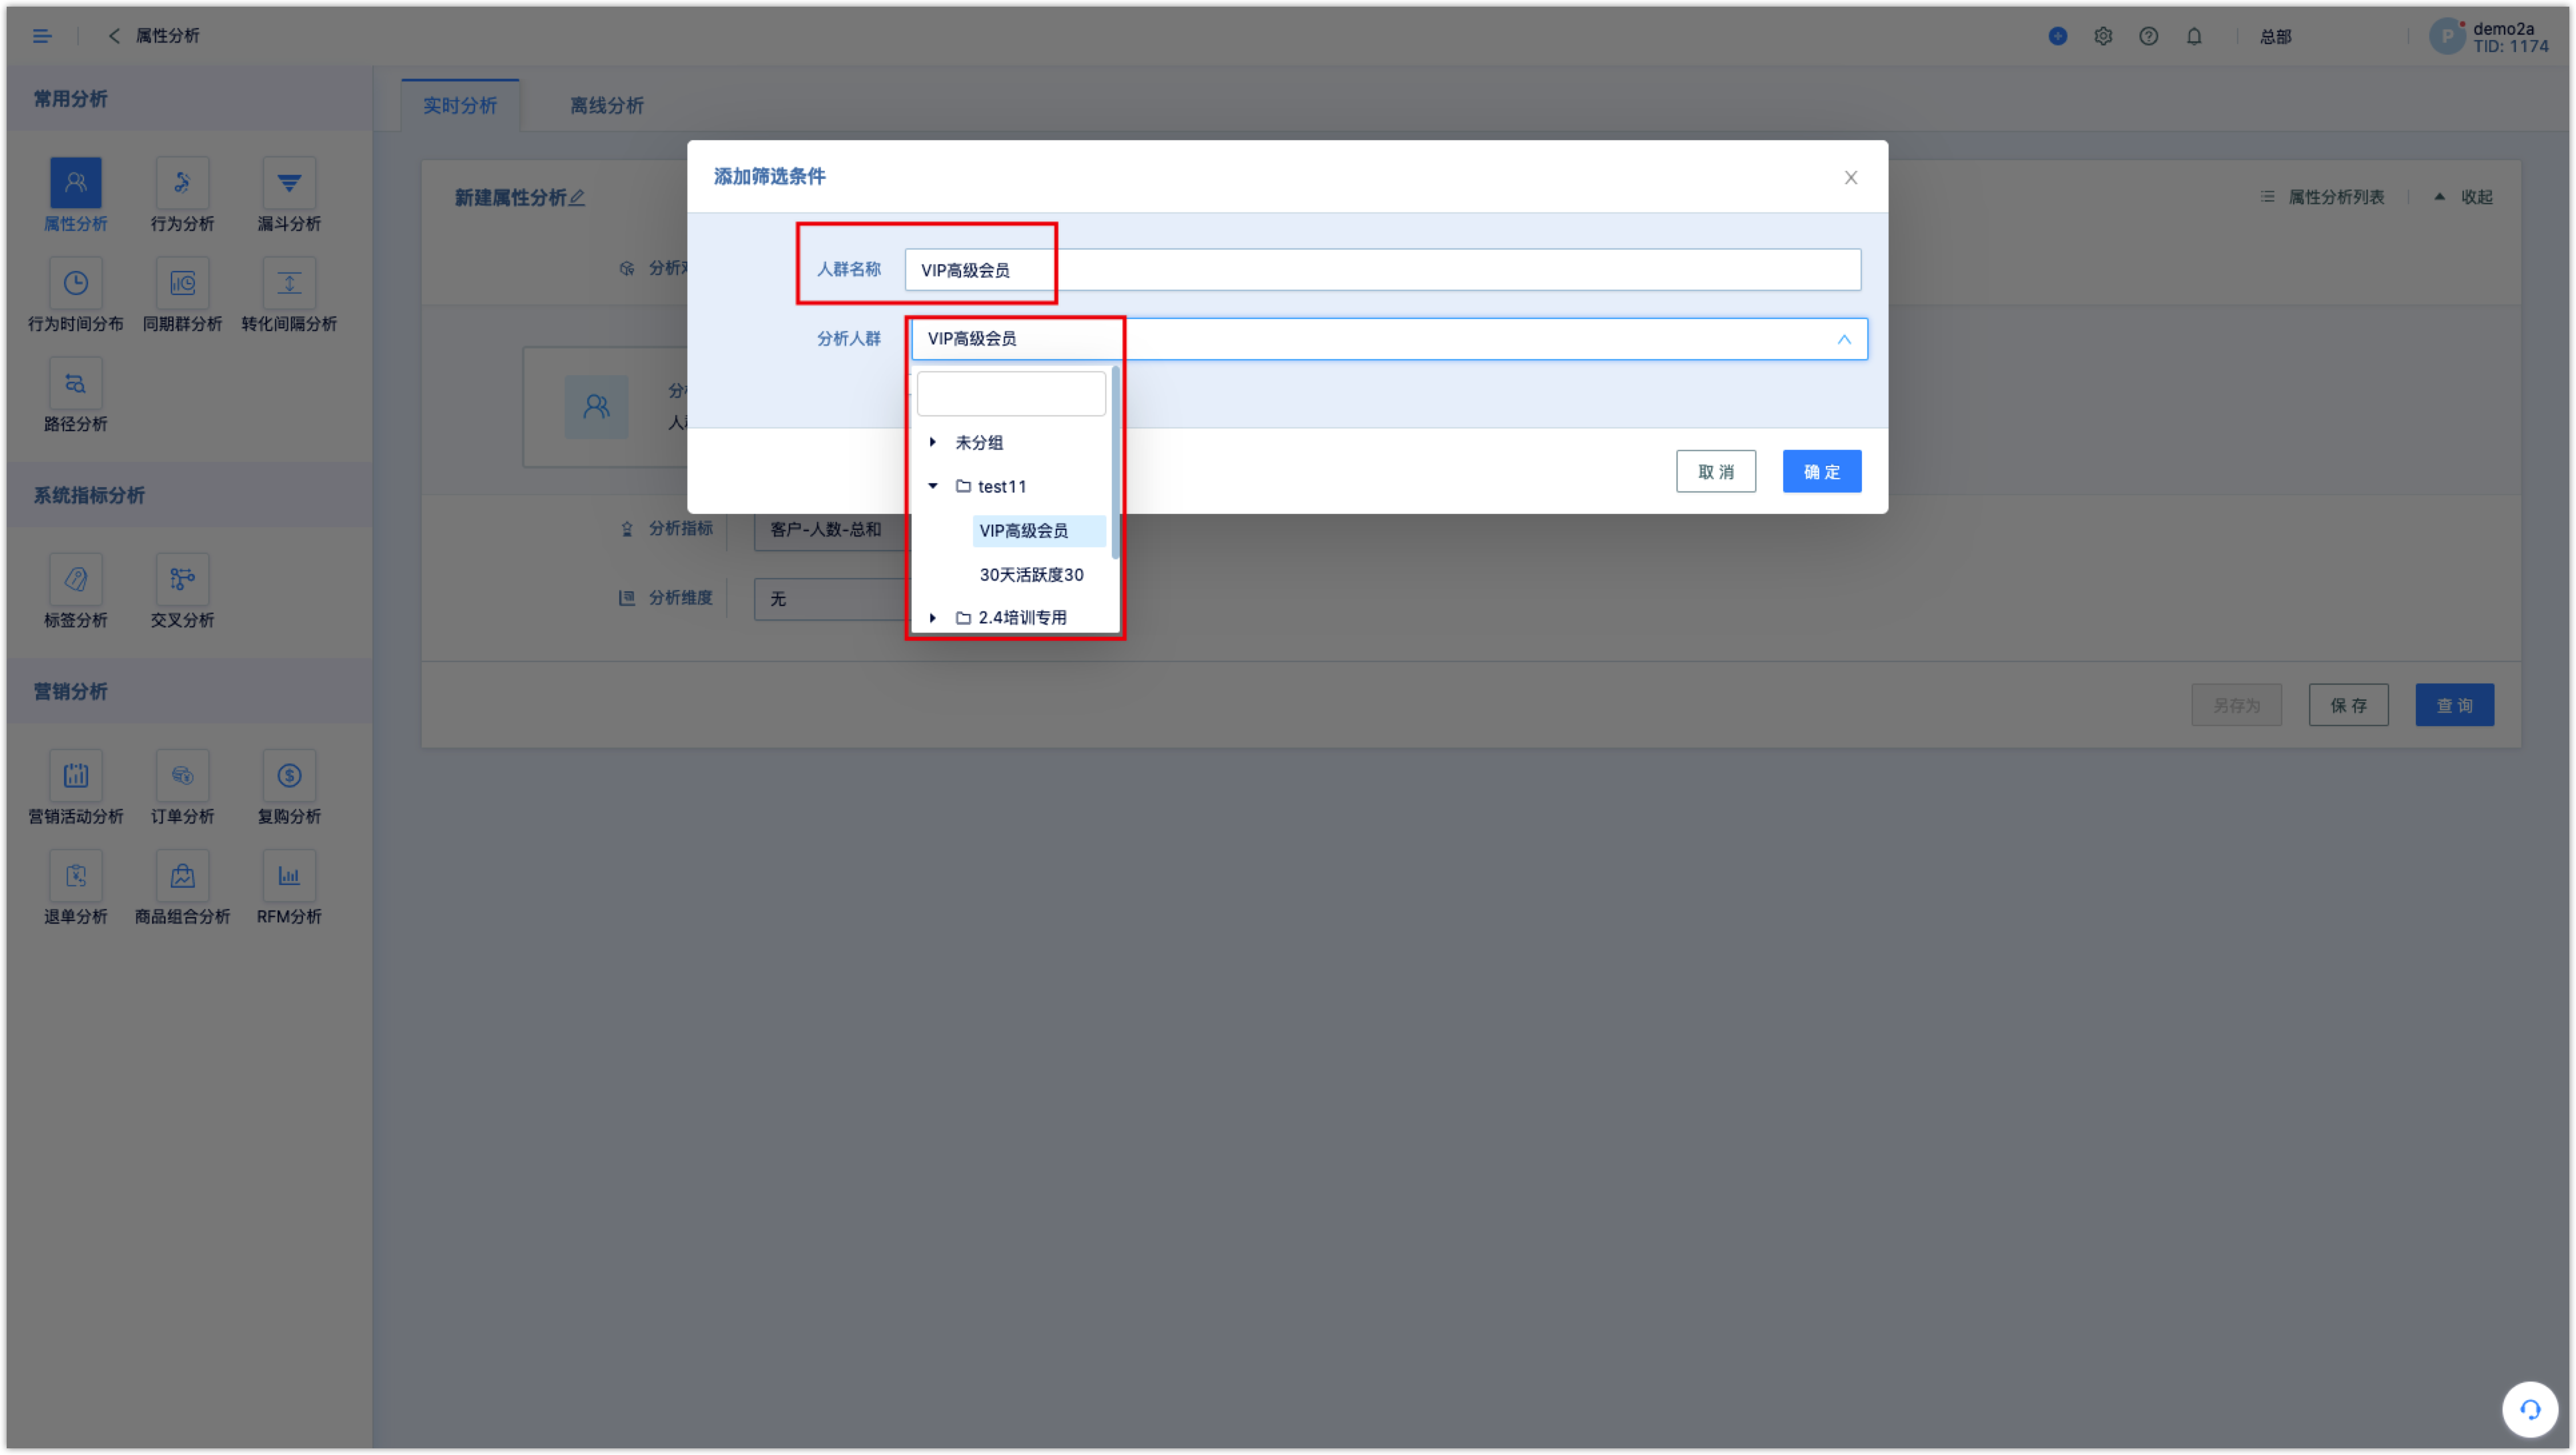Open the help question mark icon
Viewport: 2576px width, 1455px height.
tap(2148, 36)
